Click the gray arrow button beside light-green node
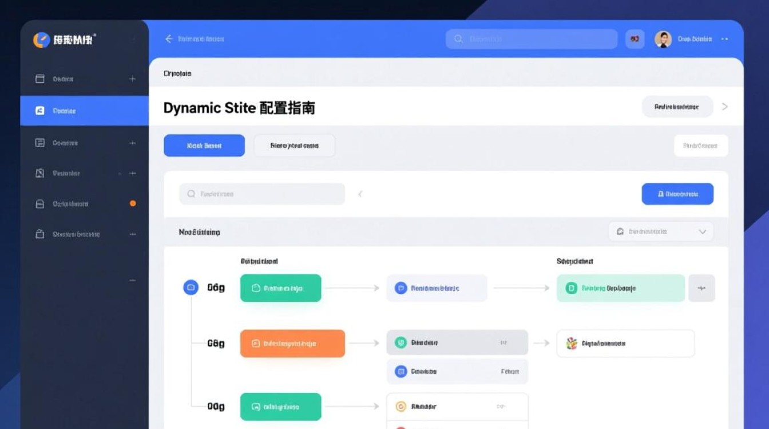 [x=701, y=288]
